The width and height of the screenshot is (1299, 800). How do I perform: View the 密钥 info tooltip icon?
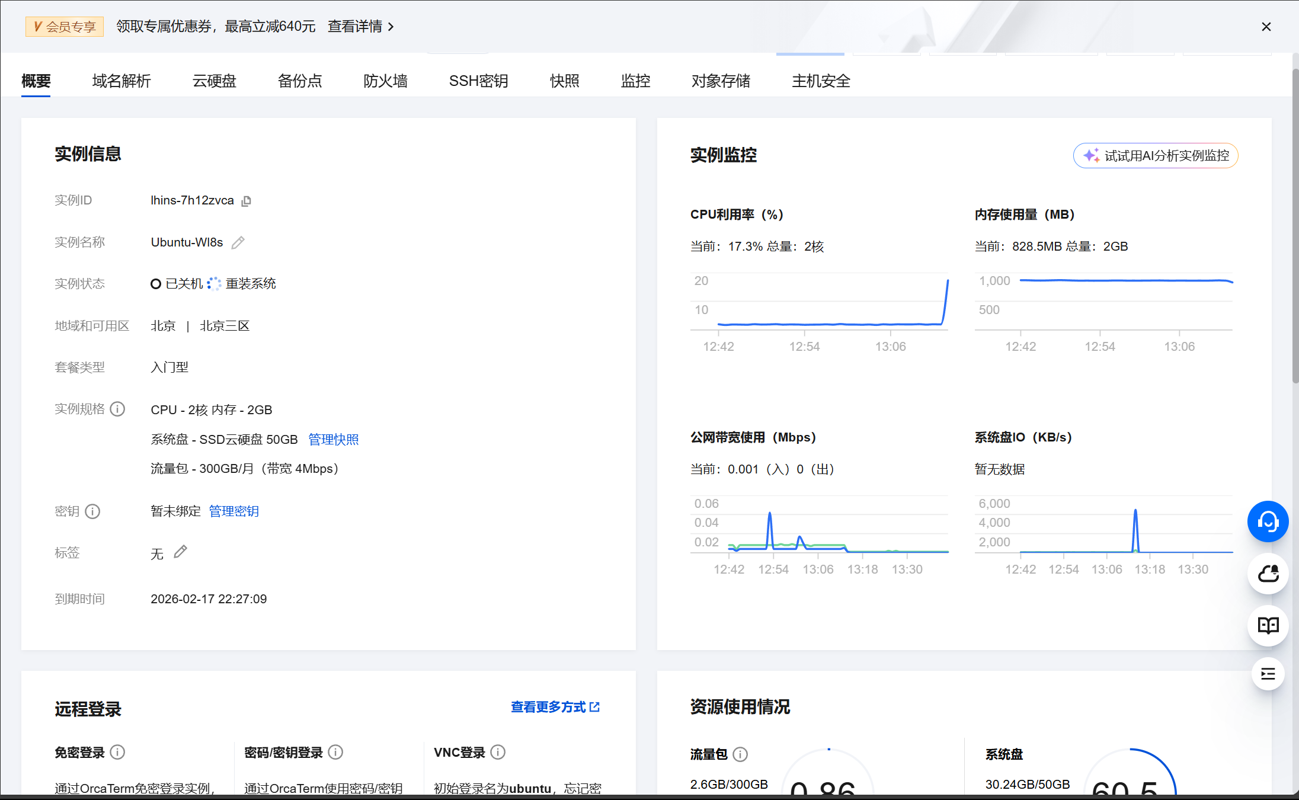[x=93, y=511]
